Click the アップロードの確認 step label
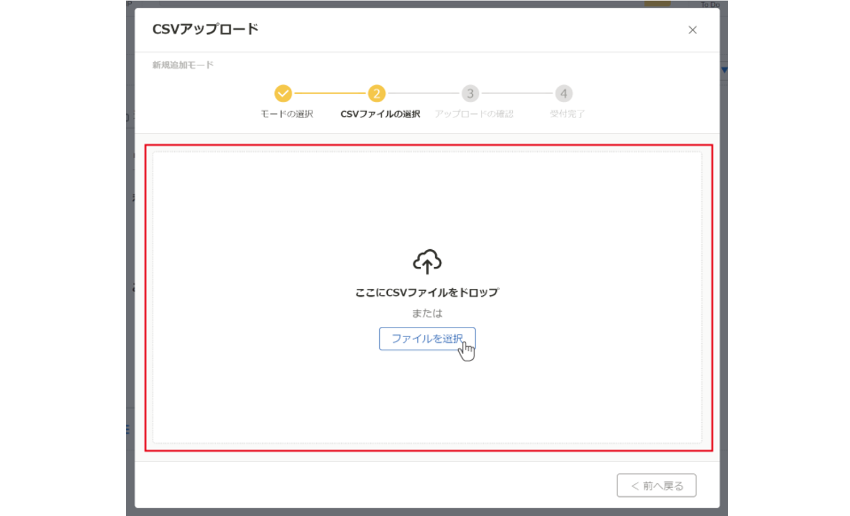 (474, 114)
